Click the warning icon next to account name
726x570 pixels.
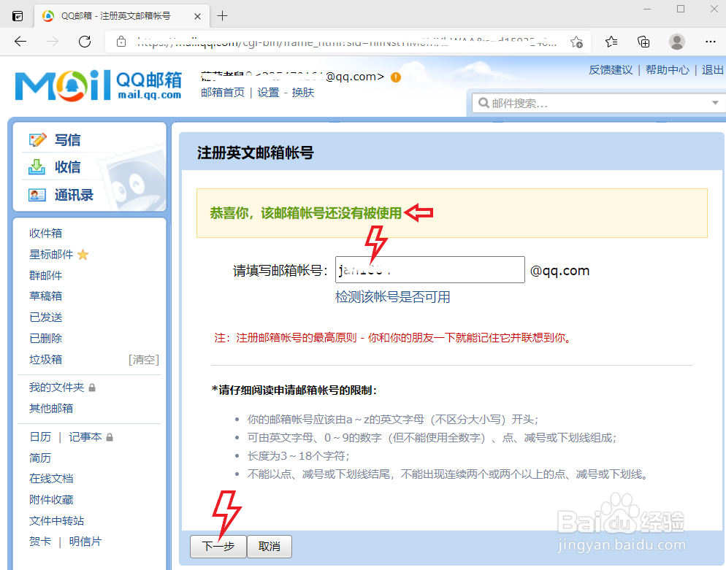click(395, 76)
